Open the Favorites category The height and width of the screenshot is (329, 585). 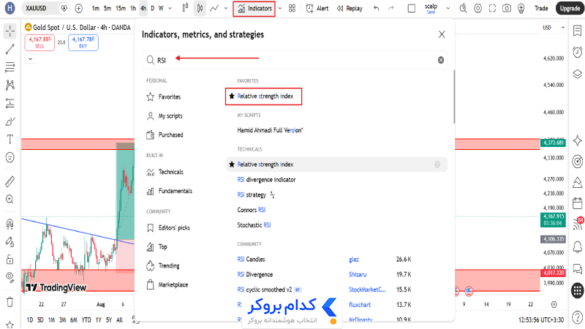(163, 97)
